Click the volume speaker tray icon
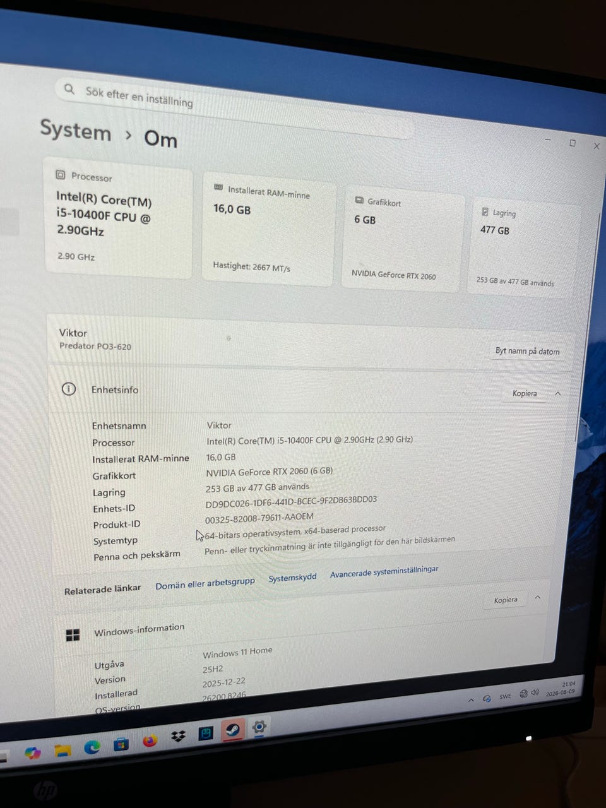606x808 pixels. pyautogui.click(x=535, y=692)
